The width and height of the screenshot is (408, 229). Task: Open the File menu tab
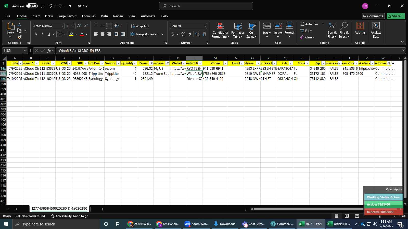[x=8, y=16]
